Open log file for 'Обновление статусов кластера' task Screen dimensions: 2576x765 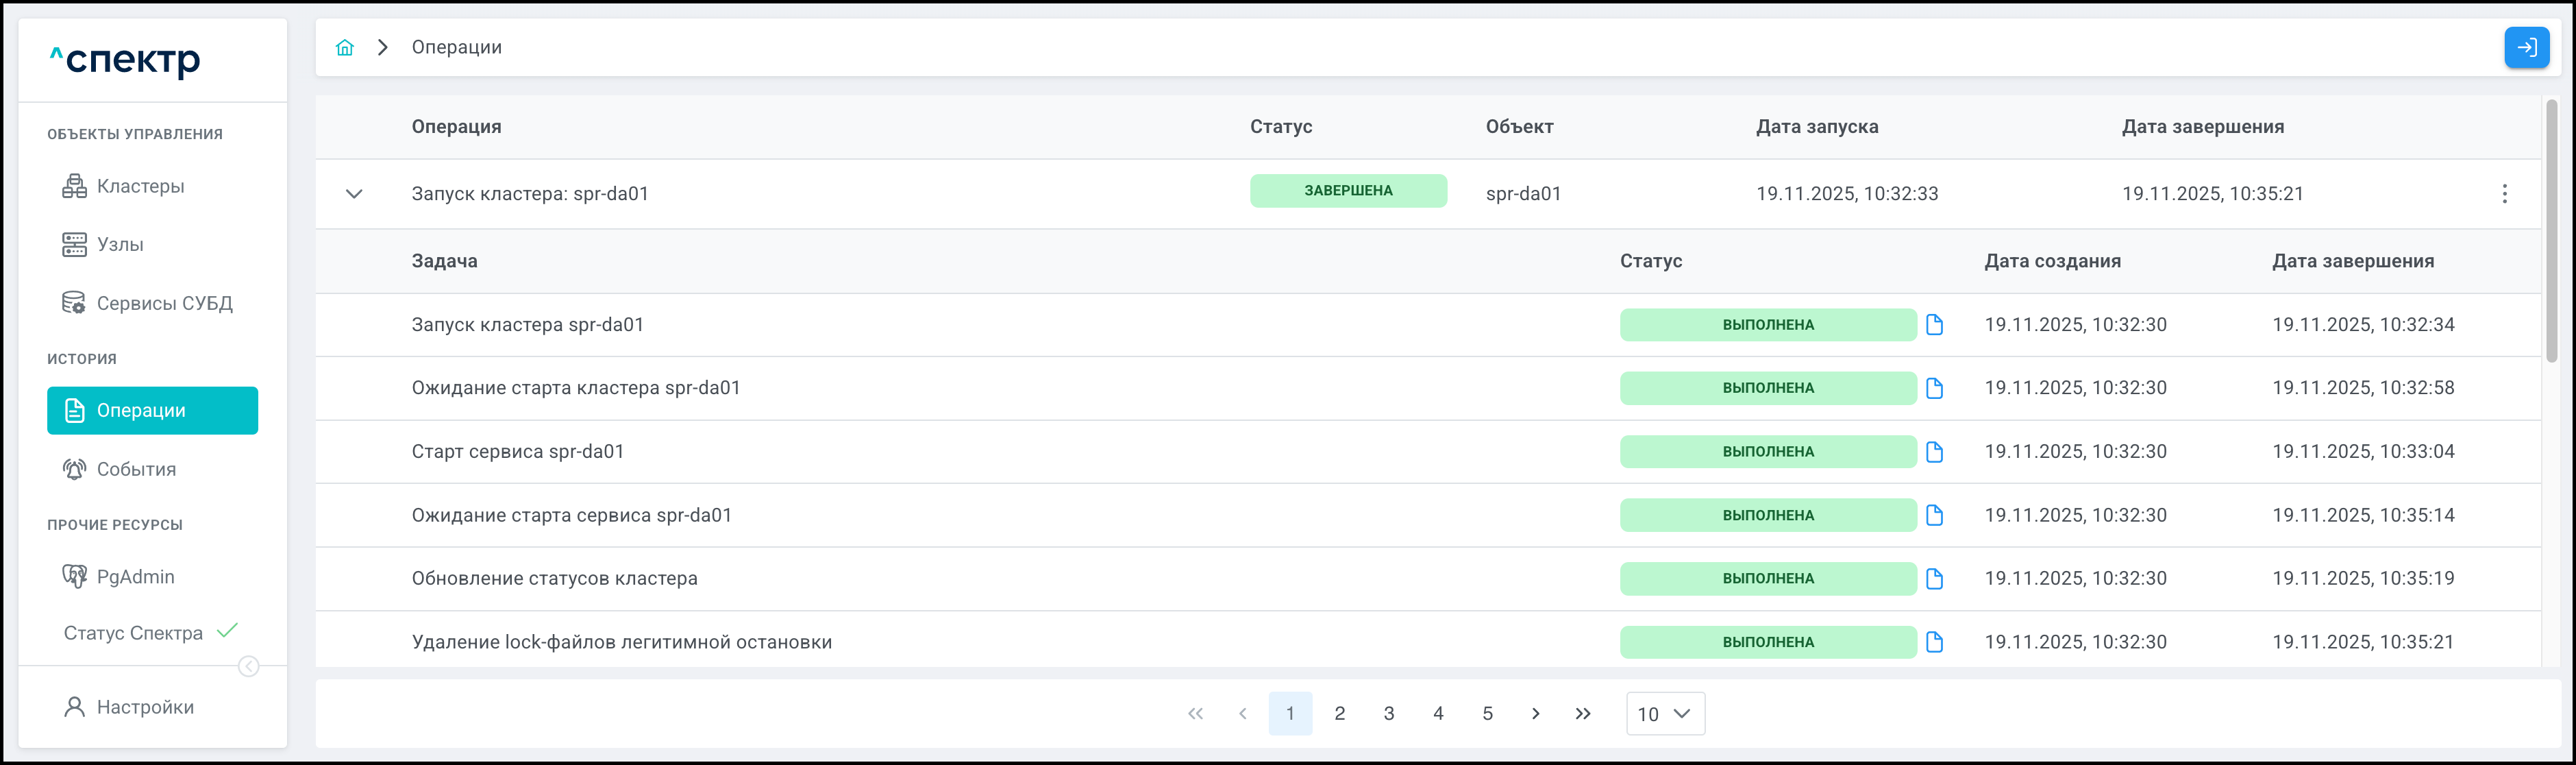click(1934, 579)
